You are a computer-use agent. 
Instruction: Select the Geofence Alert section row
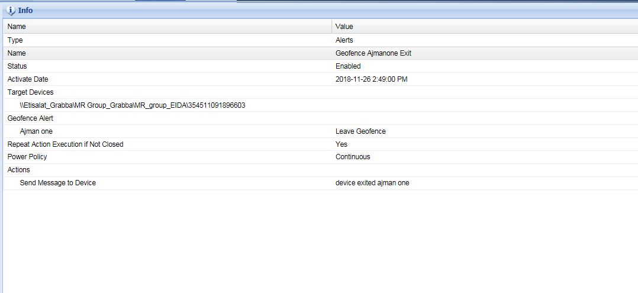click(30, 118)
